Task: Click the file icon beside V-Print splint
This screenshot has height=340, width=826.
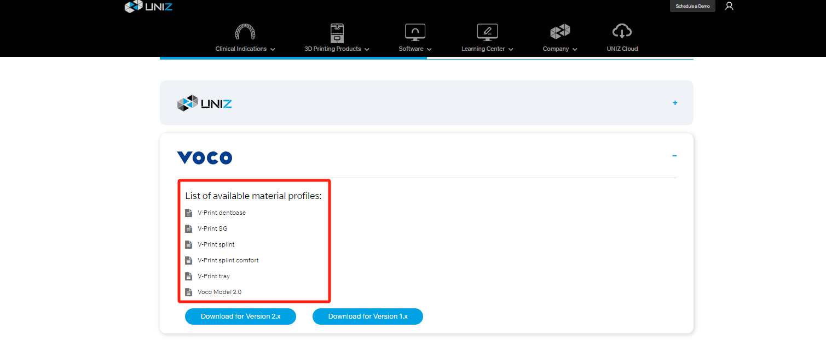Action: [x=189, y=244]
